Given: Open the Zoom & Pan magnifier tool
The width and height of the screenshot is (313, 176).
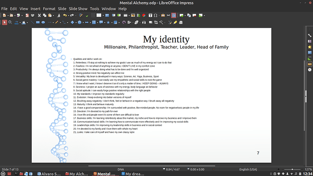Looking at the screenshot, I should 10,23.
